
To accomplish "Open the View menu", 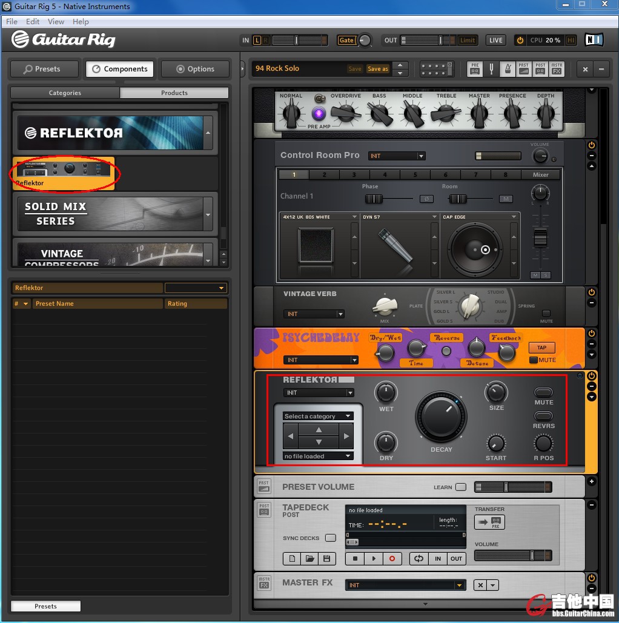I will click(56, 21).
